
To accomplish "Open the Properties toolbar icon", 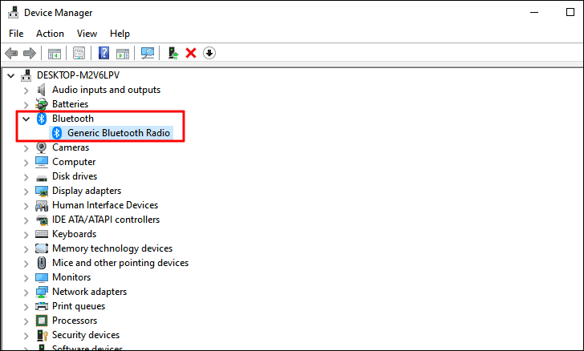I will coord(79,53).
